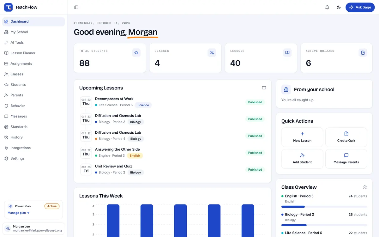This screenshot has height=237, width=379.
Task: Click the people icon in Class Overview header
Action: pos(365,187)
